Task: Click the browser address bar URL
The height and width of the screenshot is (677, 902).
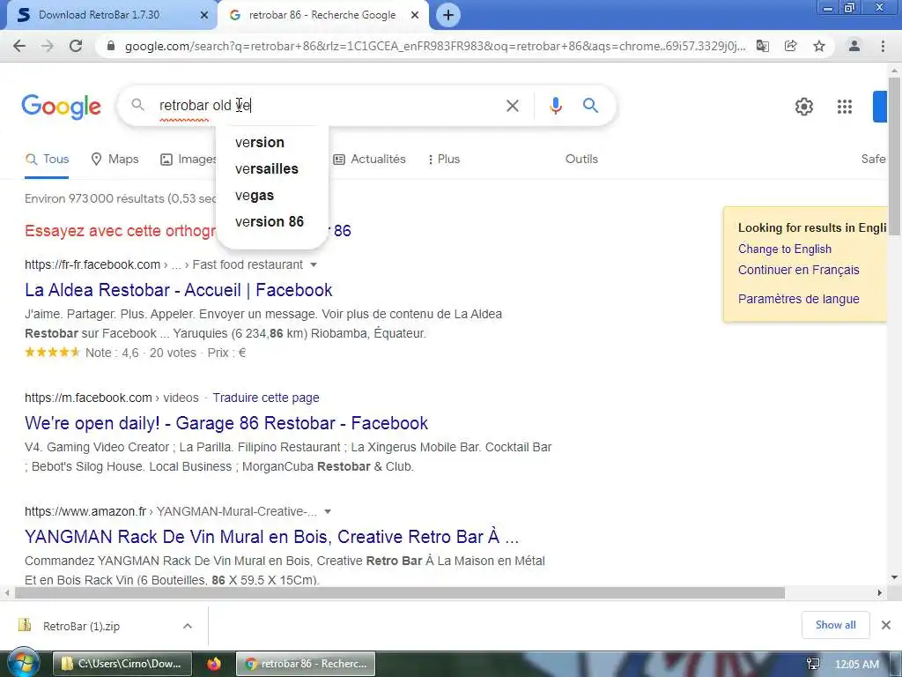Action: 434,46
